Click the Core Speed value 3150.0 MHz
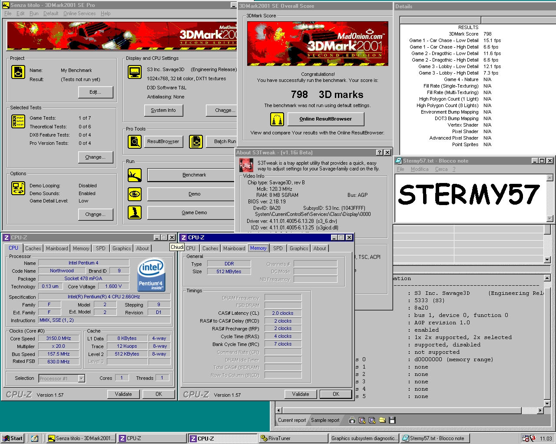The height and width of the screenshot is (444, 556). 59,339
